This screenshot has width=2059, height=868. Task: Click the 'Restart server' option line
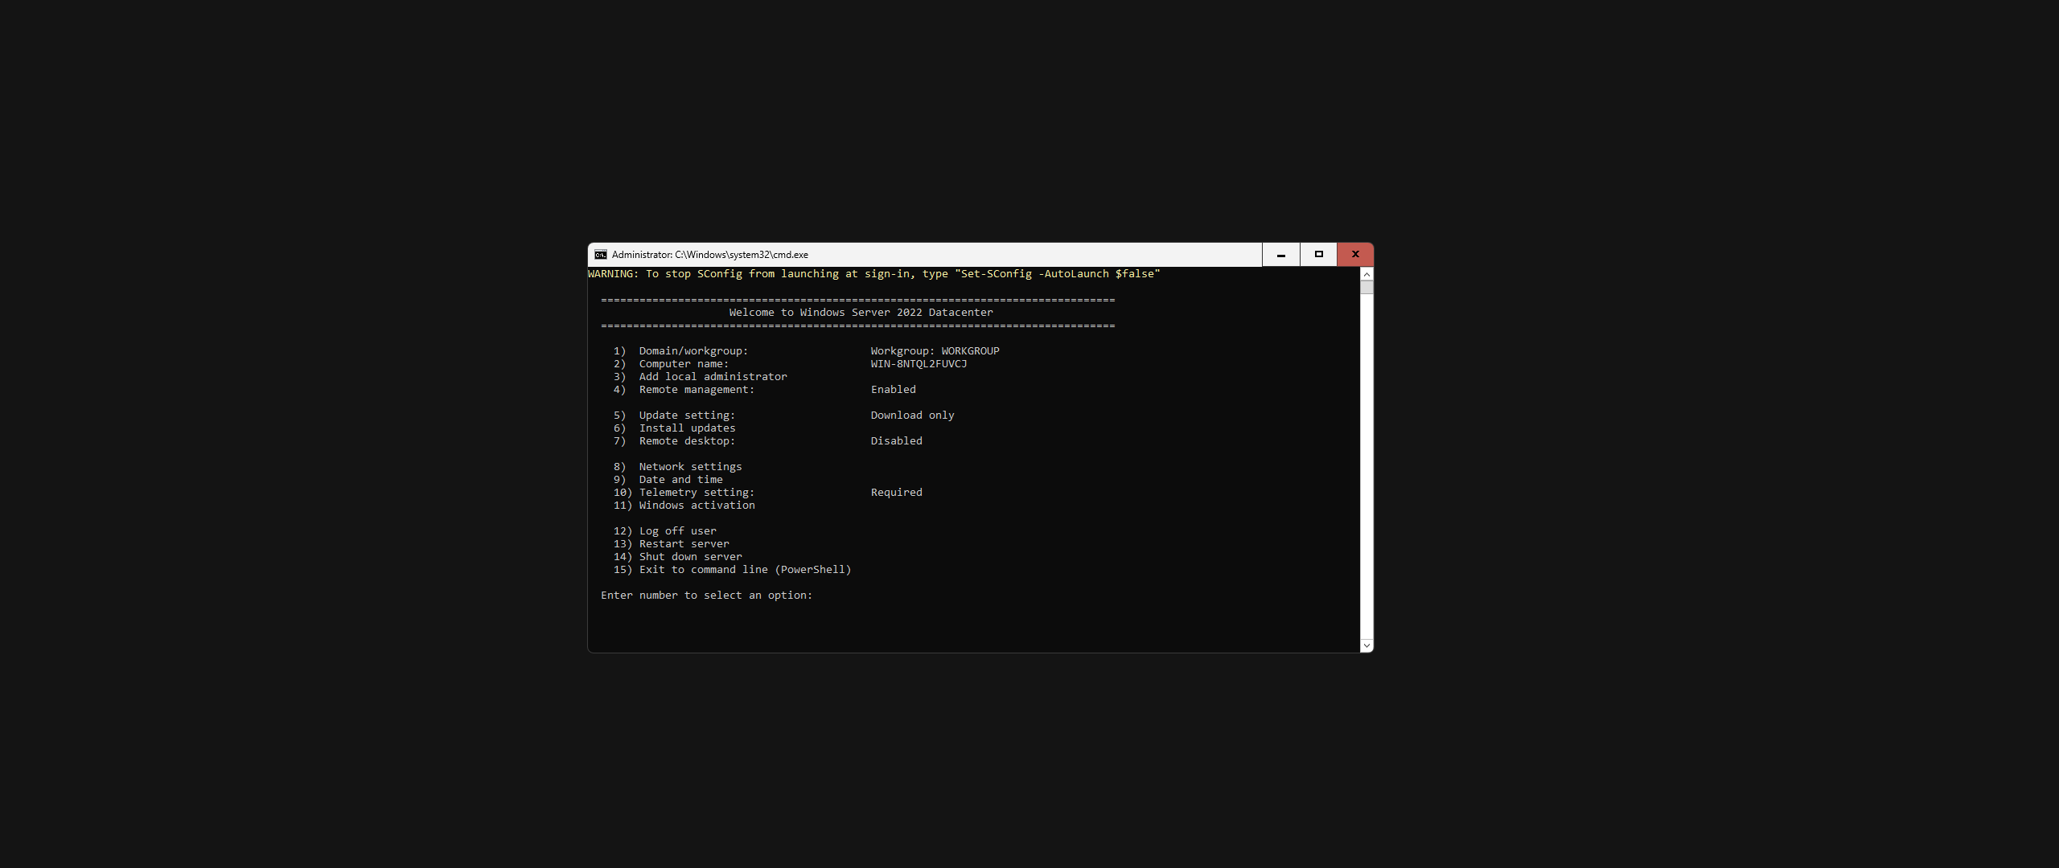[684, 544]
